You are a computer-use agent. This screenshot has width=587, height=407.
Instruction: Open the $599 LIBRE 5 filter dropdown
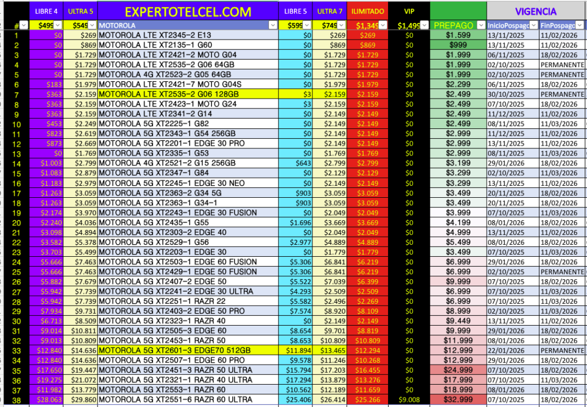tap(307, 26)
